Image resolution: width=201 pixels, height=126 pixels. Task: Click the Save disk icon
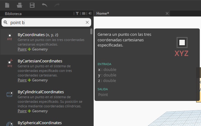(32, 5)
